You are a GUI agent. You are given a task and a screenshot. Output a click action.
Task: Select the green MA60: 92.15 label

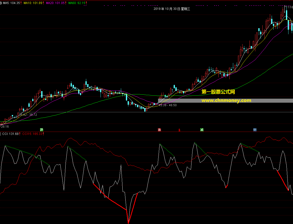click(77, 3)
